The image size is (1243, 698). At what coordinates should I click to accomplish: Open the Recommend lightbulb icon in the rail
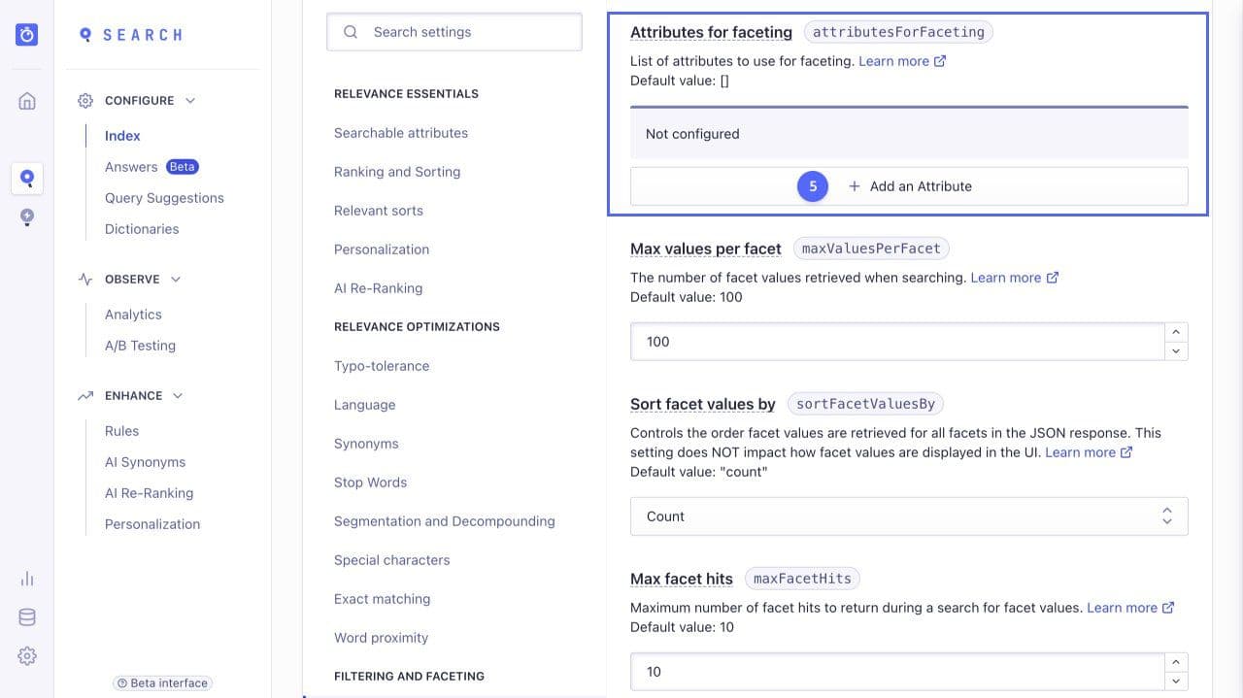(x=27, y=217)
